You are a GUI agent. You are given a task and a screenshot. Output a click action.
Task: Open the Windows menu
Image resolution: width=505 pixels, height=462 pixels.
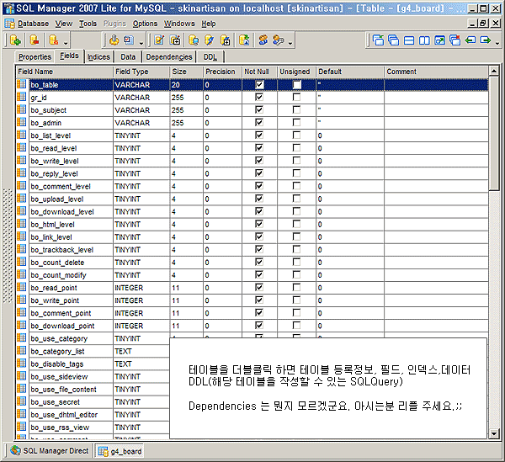tap(179, 24)
